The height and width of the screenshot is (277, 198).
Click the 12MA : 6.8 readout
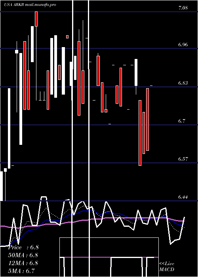(23, 263)
